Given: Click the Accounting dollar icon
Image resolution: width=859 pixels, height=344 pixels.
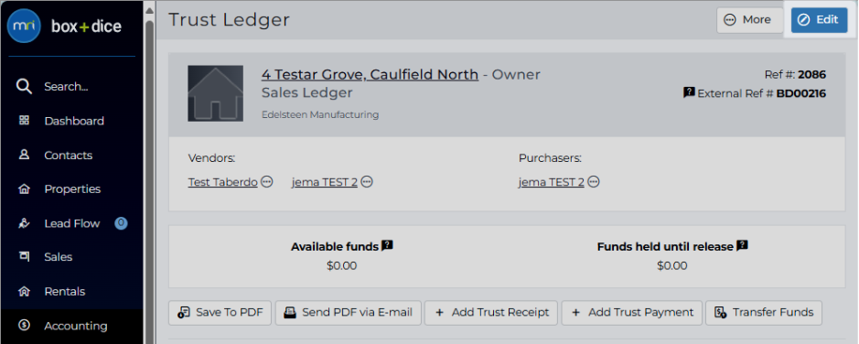Looking at the screenshot, I should pyautogui.click(x=24, y=326).
